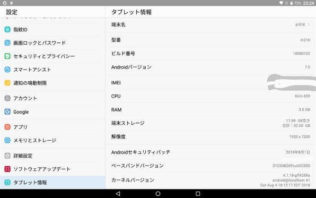The height and width of the screenshot is (198, 316).
Task: Tap the 型番 row
Action: tap(210, 40)
